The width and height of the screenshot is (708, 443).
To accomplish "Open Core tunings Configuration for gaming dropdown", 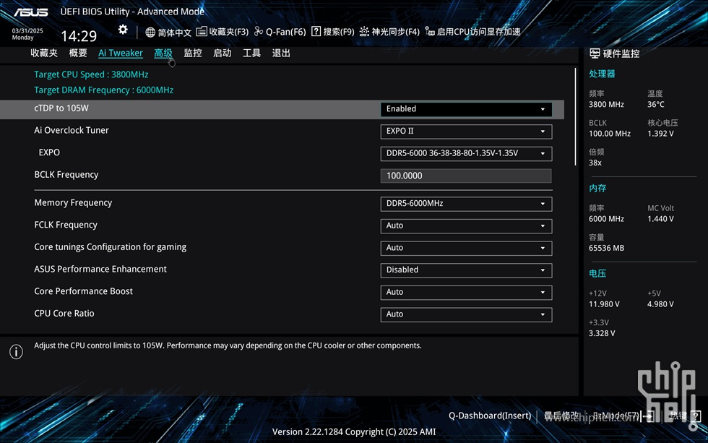I will 466,248.
